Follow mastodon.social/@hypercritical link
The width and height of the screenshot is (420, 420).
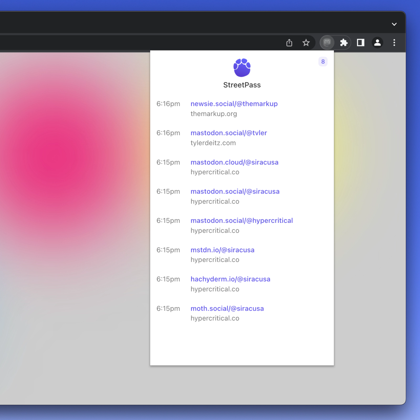242,220
